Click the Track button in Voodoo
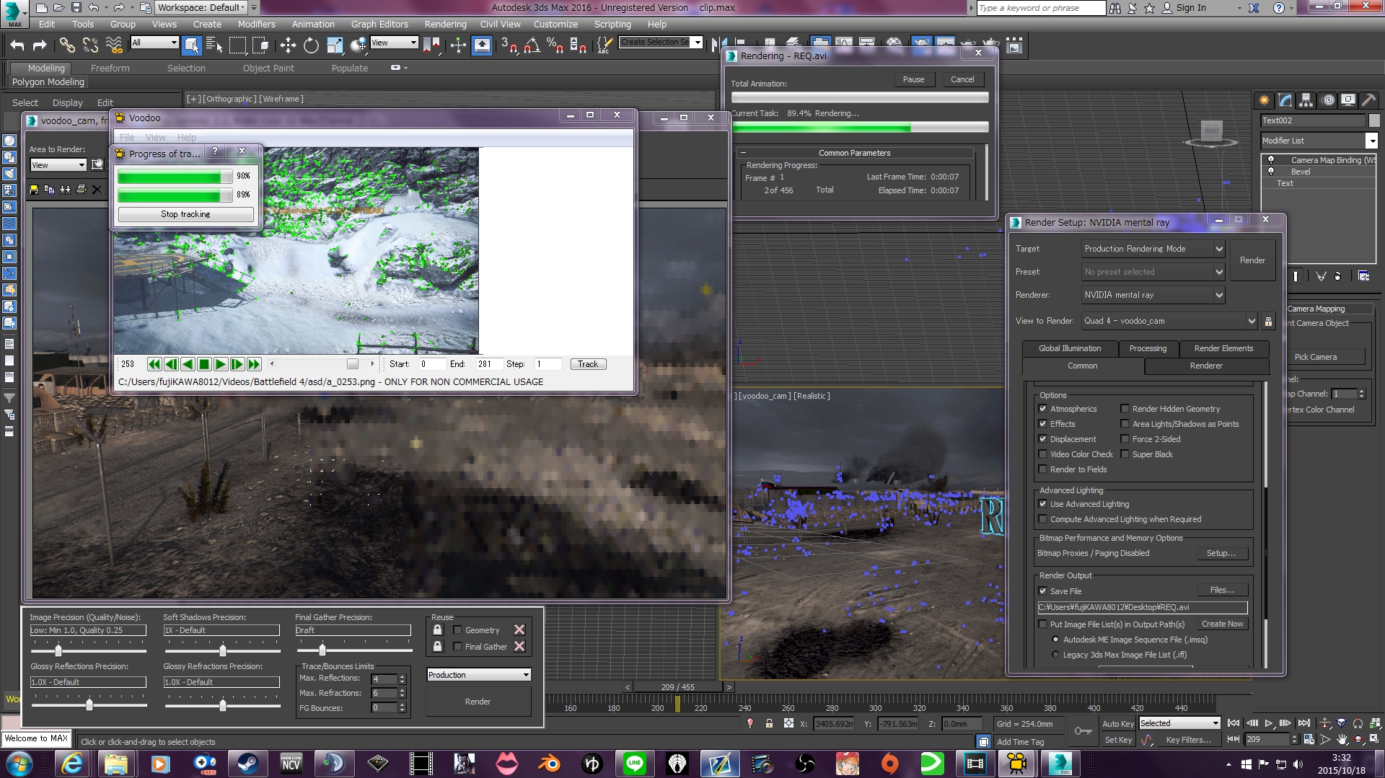The height and width of the screenshot is (778, 1385). (x=588, y=364)
